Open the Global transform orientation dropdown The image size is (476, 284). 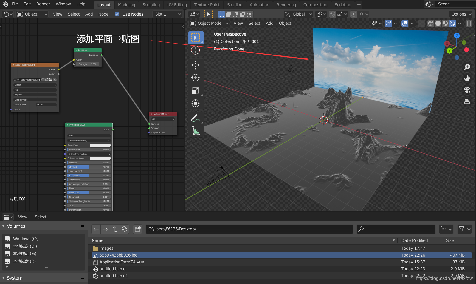coord(298,14)
